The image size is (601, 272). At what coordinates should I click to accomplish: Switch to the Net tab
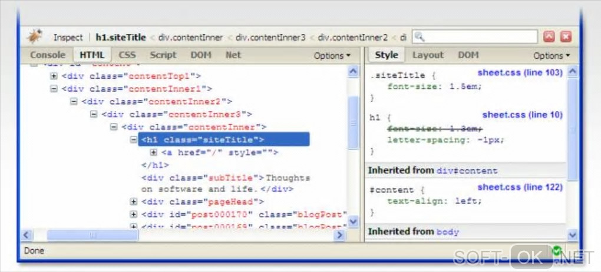tap(233, 55)
